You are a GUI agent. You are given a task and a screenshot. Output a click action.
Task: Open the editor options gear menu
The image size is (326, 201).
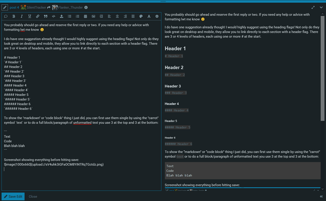[x=157, y=16]
